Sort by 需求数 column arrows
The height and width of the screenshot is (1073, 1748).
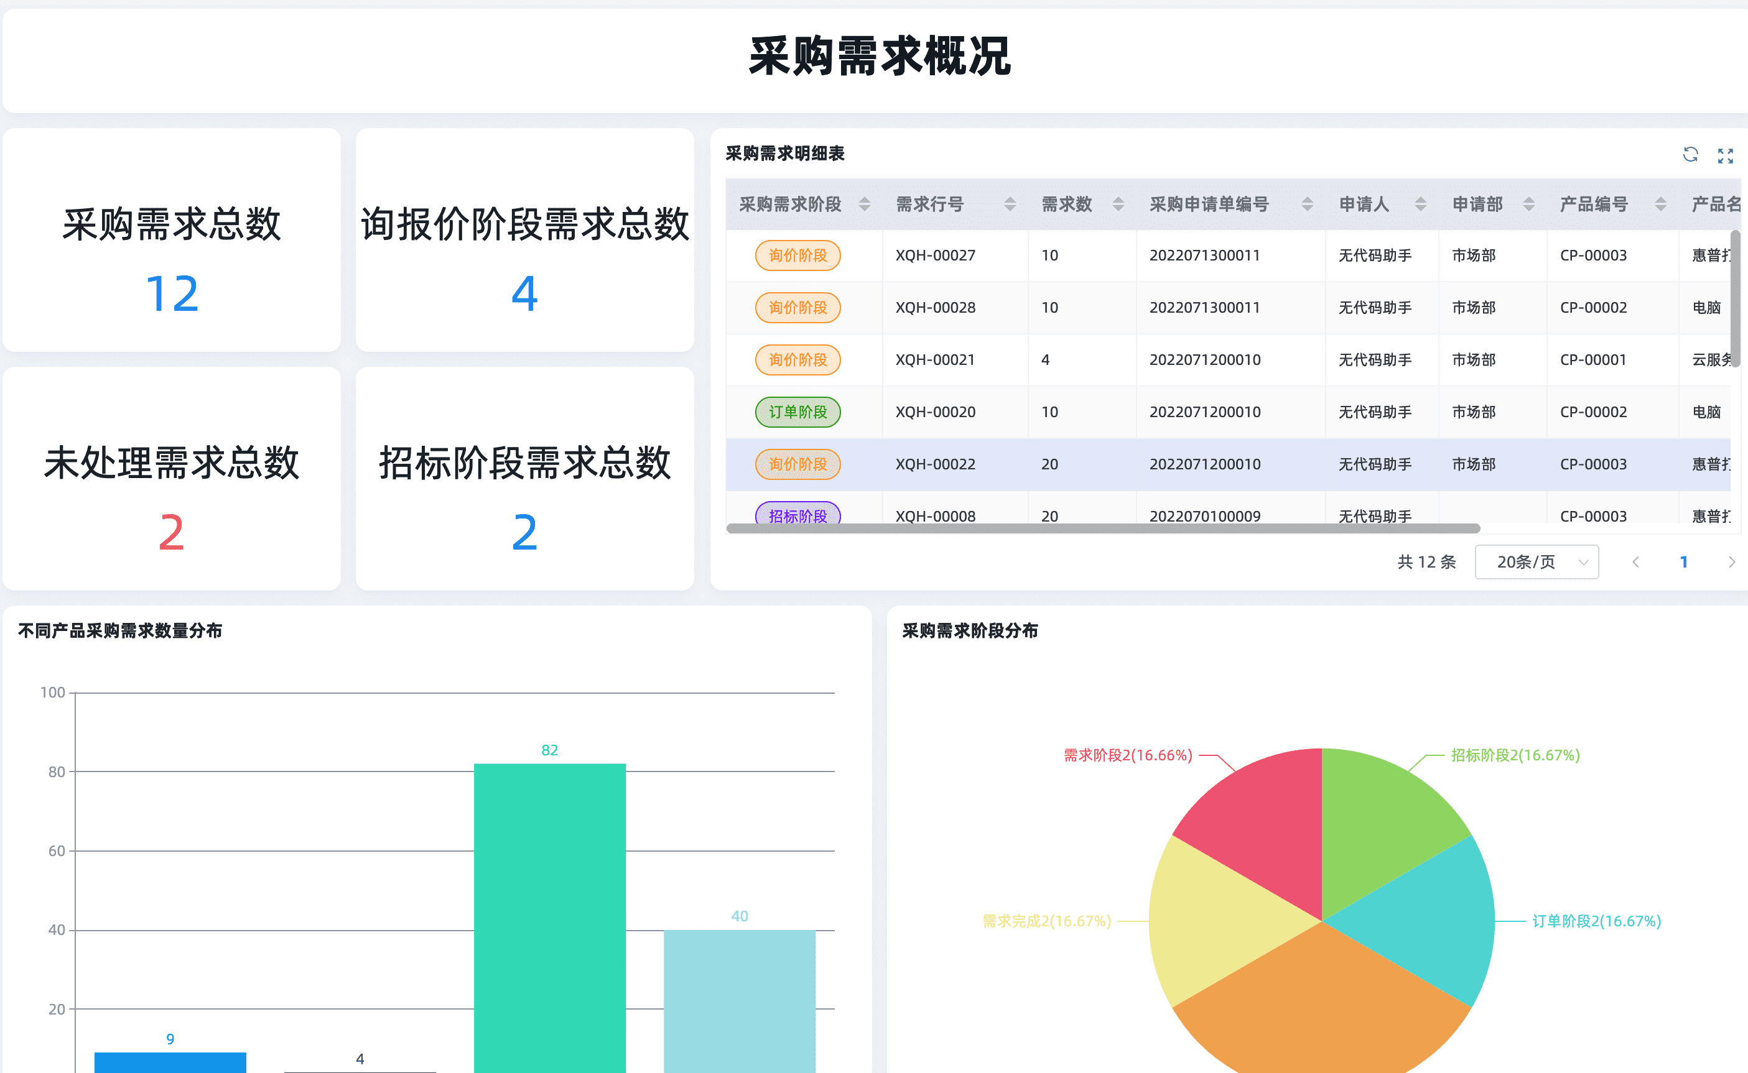click(x=1118, y=205)
